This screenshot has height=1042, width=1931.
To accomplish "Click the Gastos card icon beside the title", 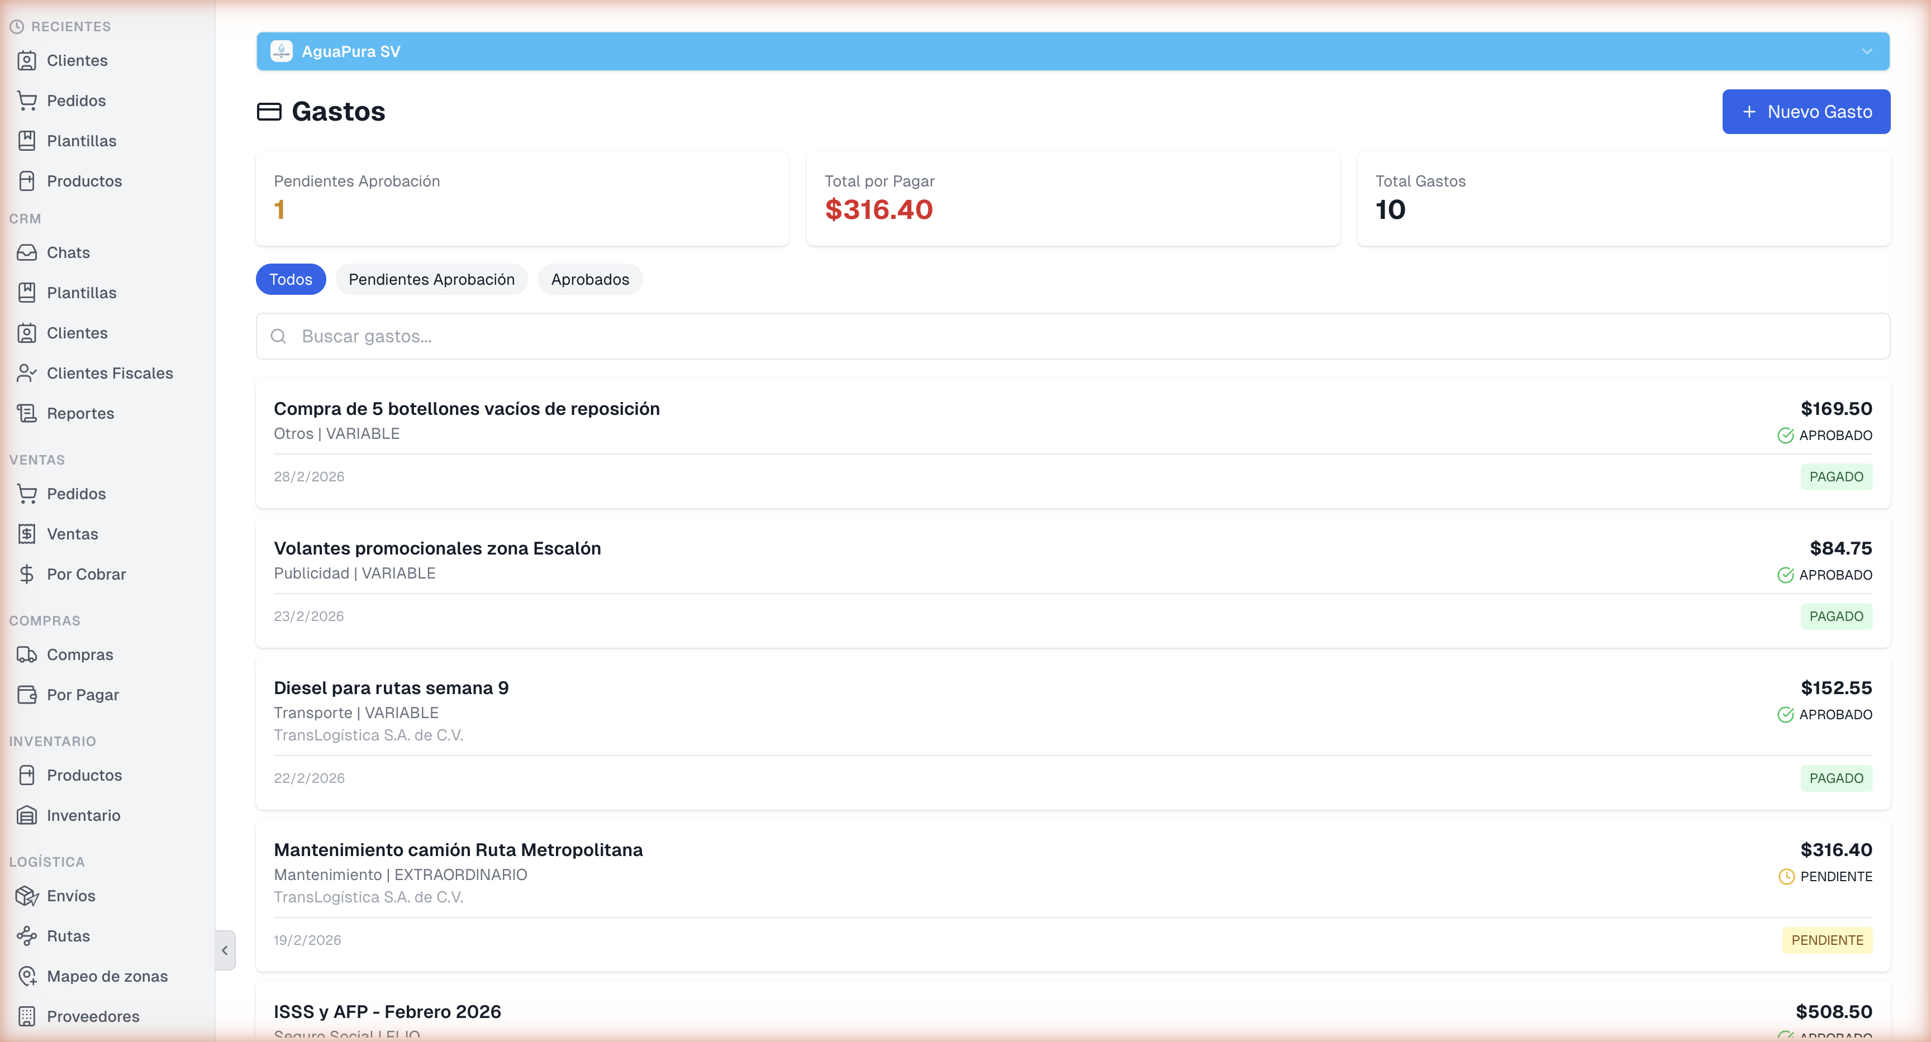I will click(x=270, y=111).
